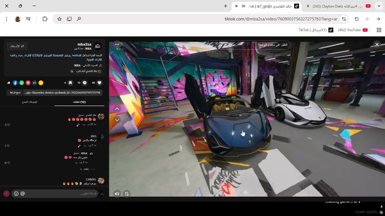Open the #GTAV hashtag

[x=37, y=55]
